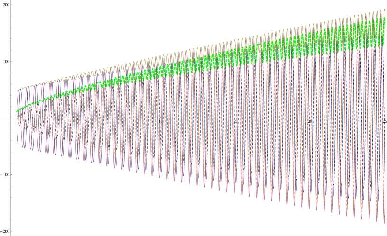Click the small orange mark at the plot's left start
Screen dimensions: 387x236
(x=17, y=124)
